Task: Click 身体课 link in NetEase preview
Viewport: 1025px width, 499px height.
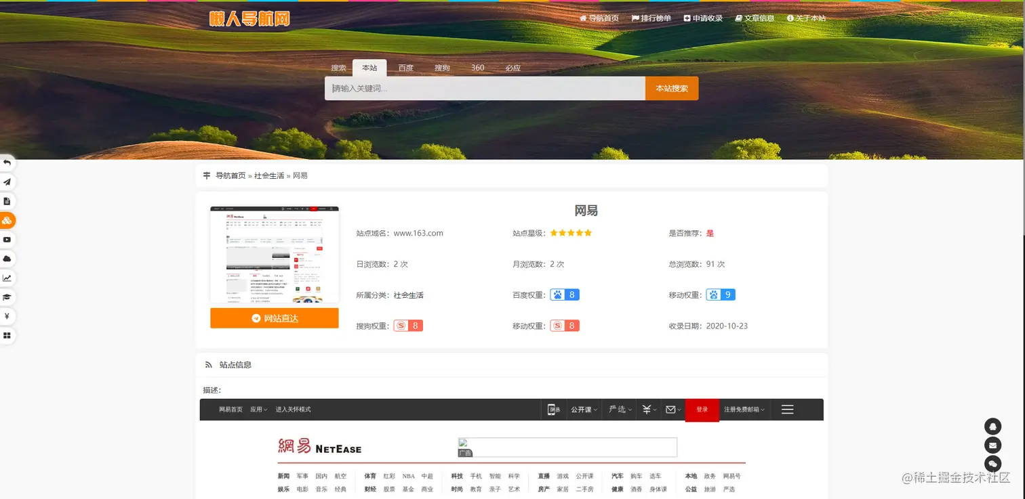Action: coord(658,490)
